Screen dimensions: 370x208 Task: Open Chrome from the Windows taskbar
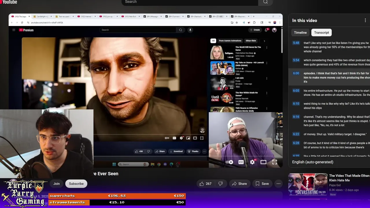pos(159,164)
